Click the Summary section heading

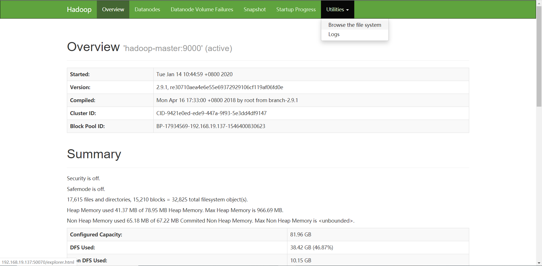94,154
